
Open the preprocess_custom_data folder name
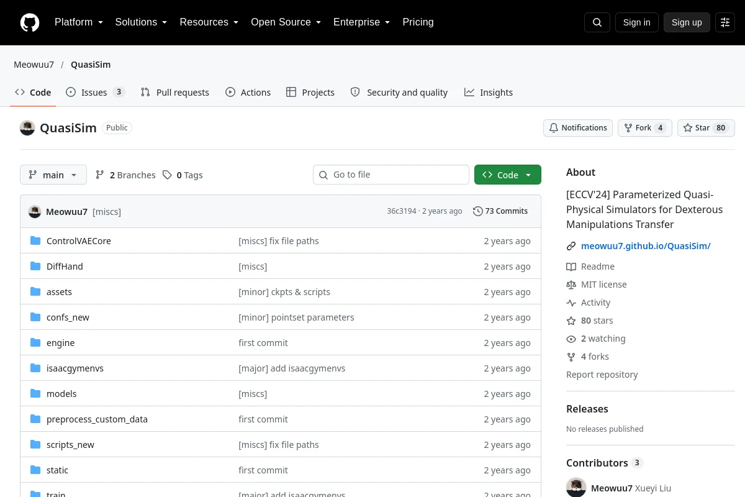pos(97,419)
